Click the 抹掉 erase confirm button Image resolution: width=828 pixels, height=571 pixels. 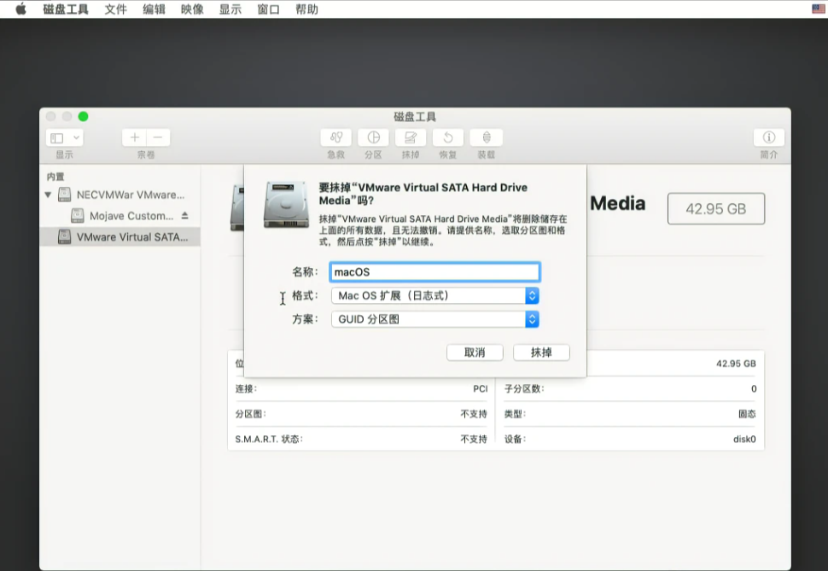pyautogui.click(x=541, y=353)
